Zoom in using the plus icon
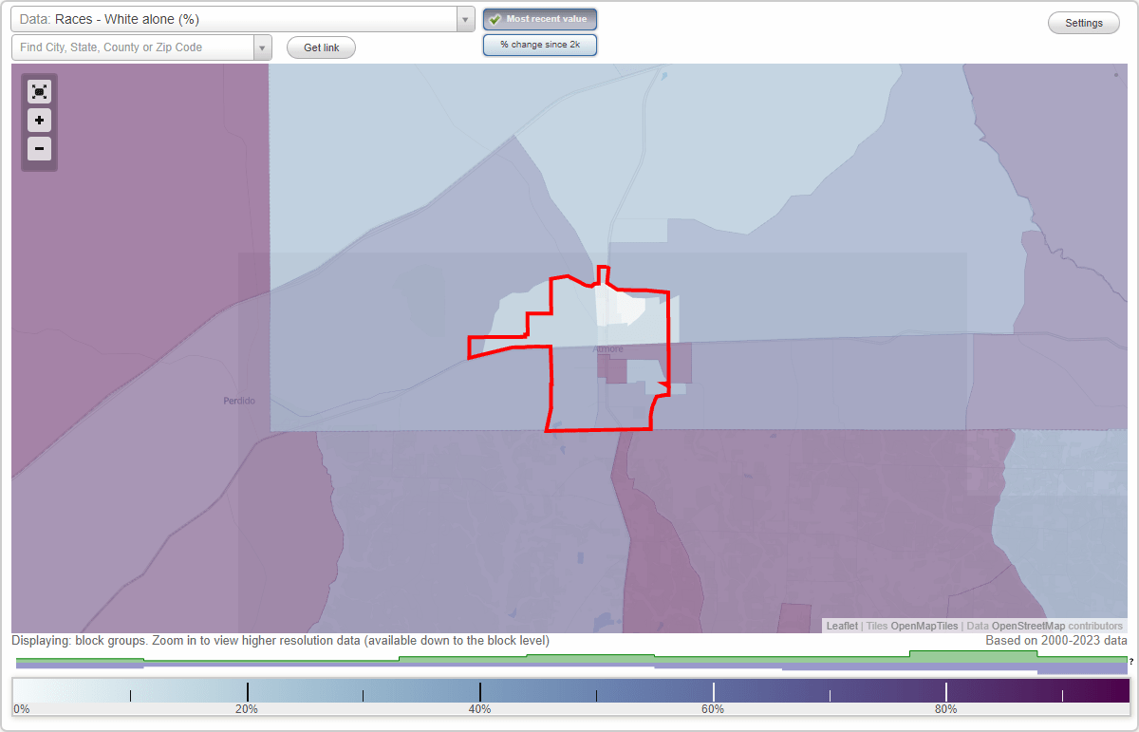The image size is (1139, 732). click(x=39, y=121)
